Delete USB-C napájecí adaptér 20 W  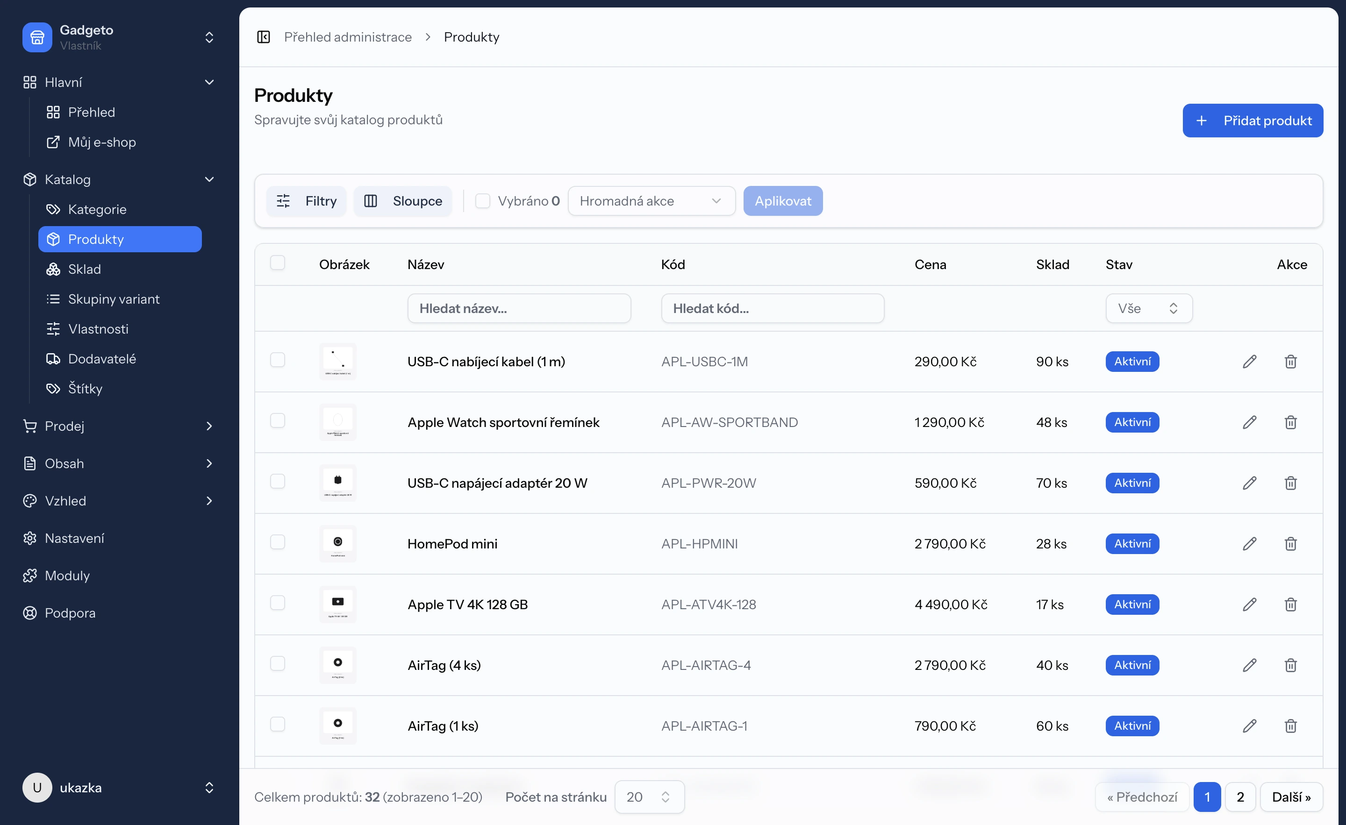[x=1290, y=483]
